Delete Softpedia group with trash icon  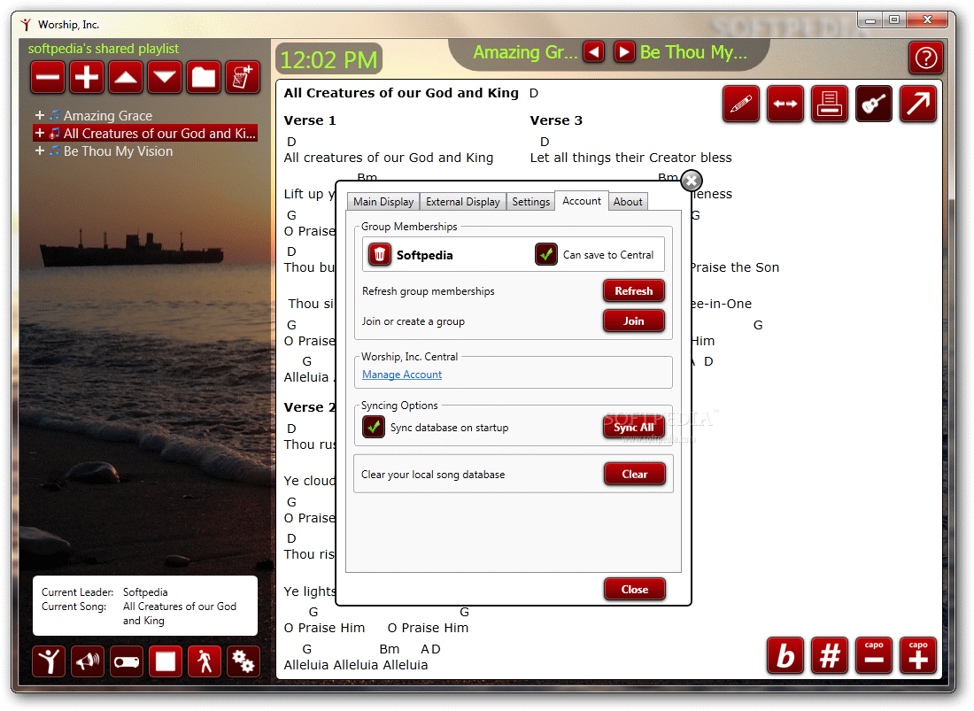coord(380,255)
